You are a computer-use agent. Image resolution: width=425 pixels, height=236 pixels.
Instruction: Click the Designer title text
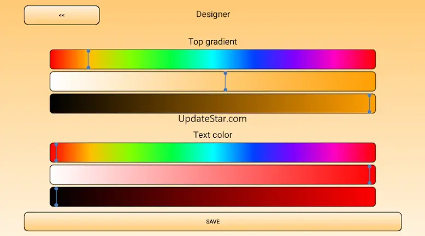point(213,14)
